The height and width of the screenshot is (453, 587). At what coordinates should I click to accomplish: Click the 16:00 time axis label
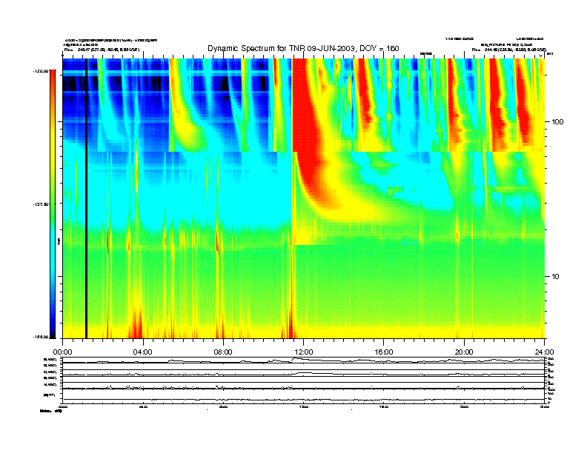(x=384, y=352)
